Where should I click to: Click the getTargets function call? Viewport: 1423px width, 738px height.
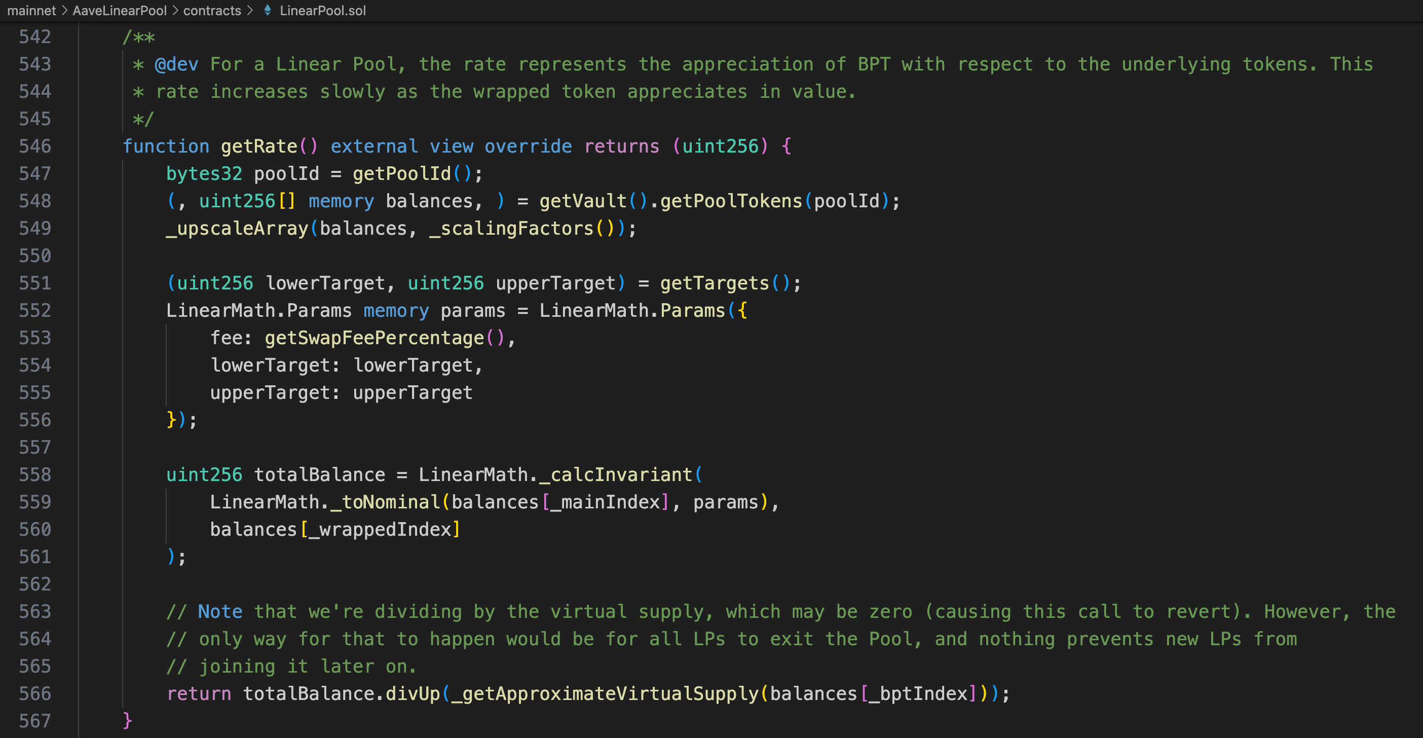coord(714,283)
